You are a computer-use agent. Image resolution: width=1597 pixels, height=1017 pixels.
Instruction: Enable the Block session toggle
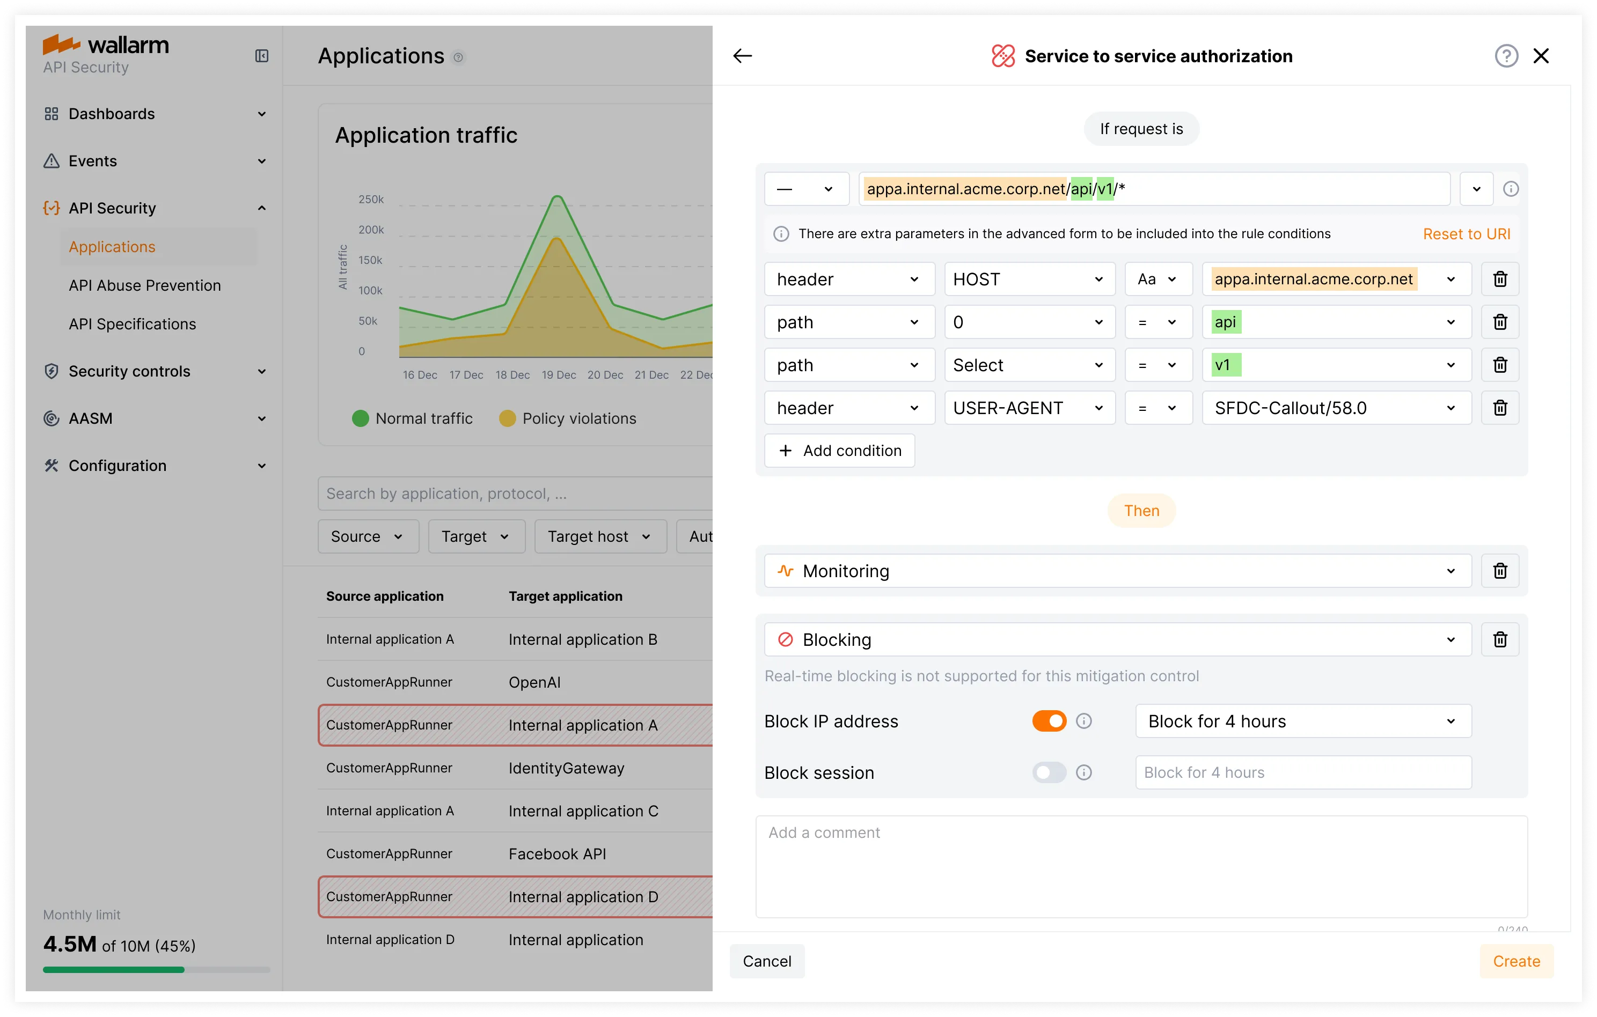[x=1049, y=772]
